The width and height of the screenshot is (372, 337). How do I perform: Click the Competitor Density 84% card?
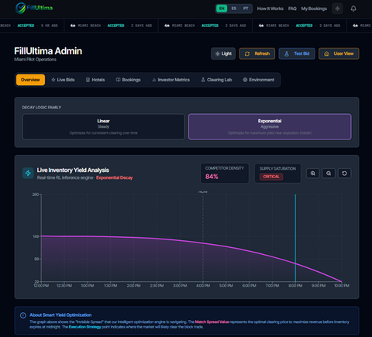225,174
